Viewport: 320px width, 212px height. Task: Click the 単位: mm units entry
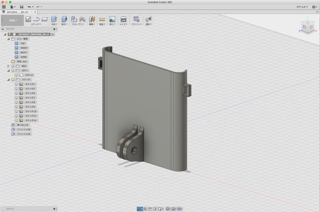[20, 62]
